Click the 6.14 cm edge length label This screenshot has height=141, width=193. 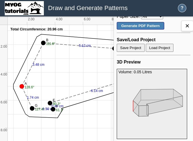point(97,91)
